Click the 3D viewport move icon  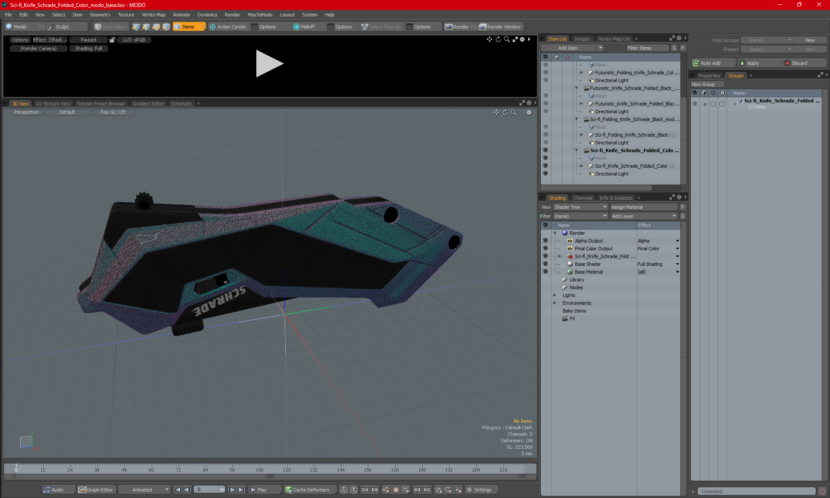coord(496,112)
